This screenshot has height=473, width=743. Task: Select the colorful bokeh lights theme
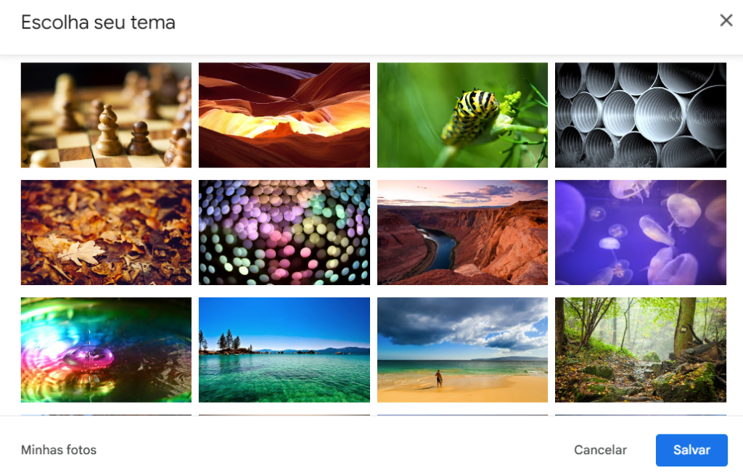pyautogui.click(x=284, y=232)
